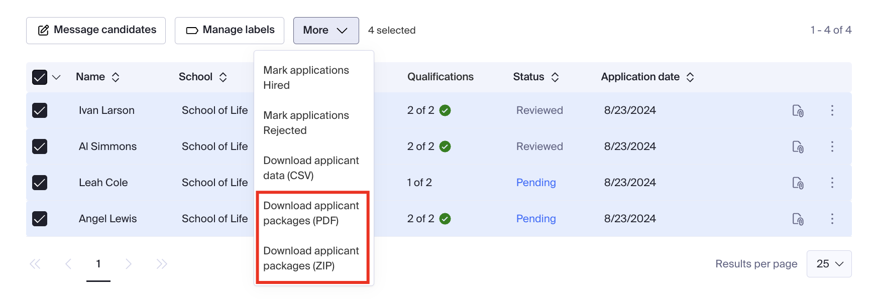Click Reviewed status in Al Simmons row

[539, 146]
